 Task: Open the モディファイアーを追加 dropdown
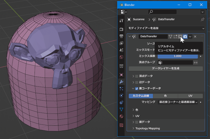pyautogui.click(x=166, y=28)
